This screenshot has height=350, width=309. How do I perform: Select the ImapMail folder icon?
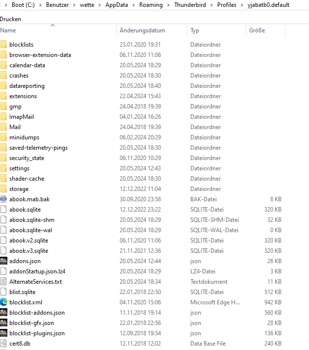tap(3, 116)
